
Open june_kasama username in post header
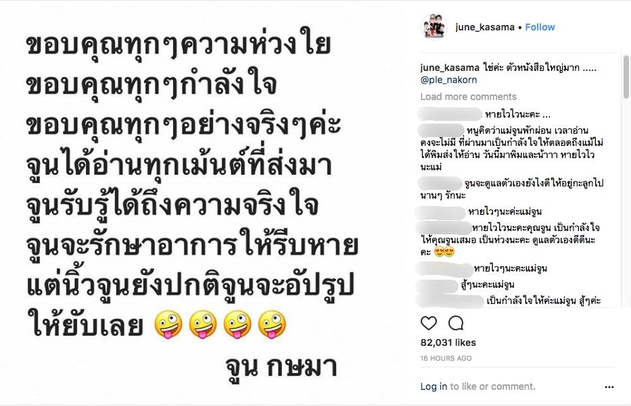[x=485, y=27]
